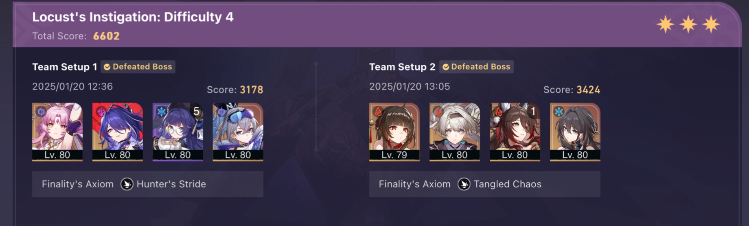
Task: Open the pink-haired character portrait in Team Setup 1
Action: pos(57,132)
